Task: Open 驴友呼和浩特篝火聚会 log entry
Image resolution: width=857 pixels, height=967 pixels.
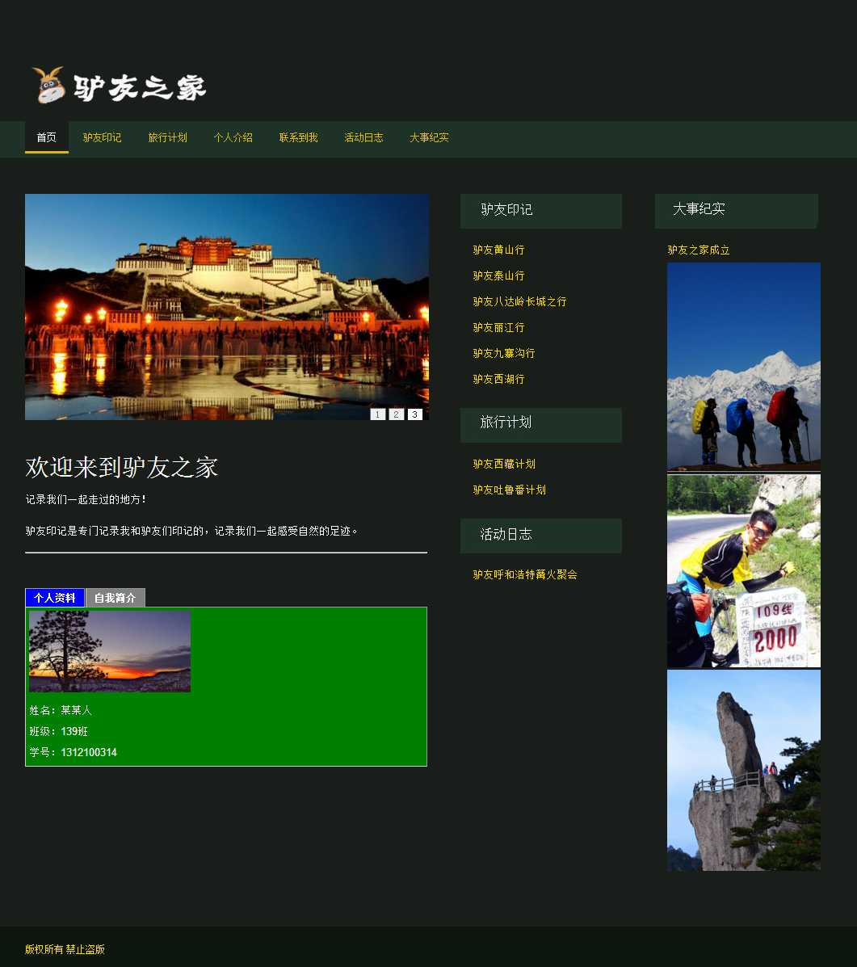Action: [525, 575]
